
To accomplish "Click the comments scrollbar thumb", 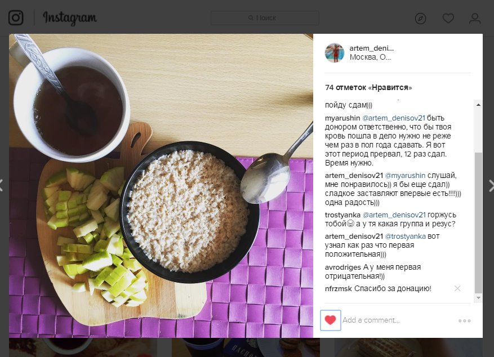I will pyautogui.click(x=478, y=222).
